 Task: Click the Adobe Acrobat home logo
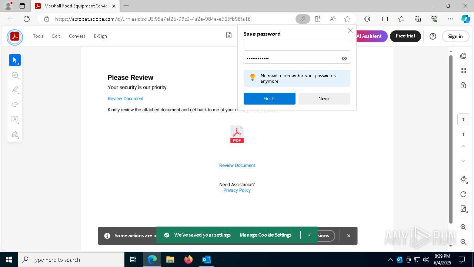tap(15, 37)
